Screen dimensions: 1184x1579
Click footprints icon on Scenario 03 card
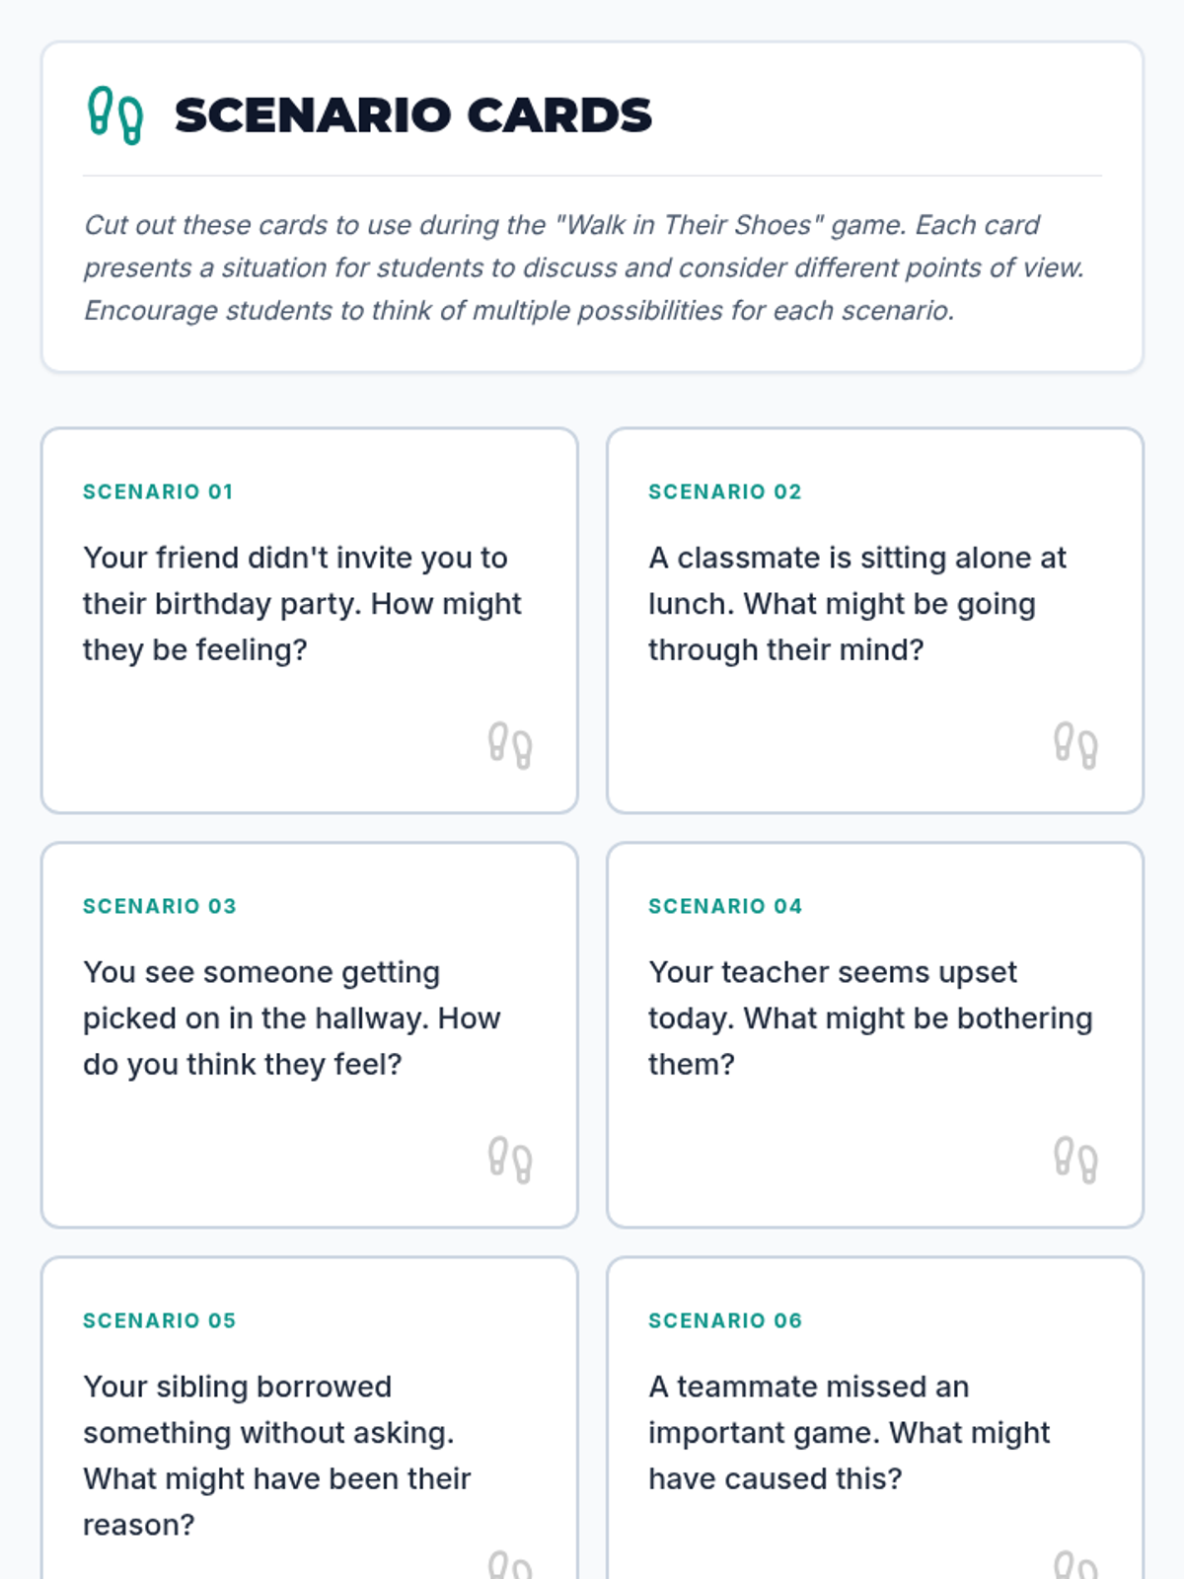510,1161
